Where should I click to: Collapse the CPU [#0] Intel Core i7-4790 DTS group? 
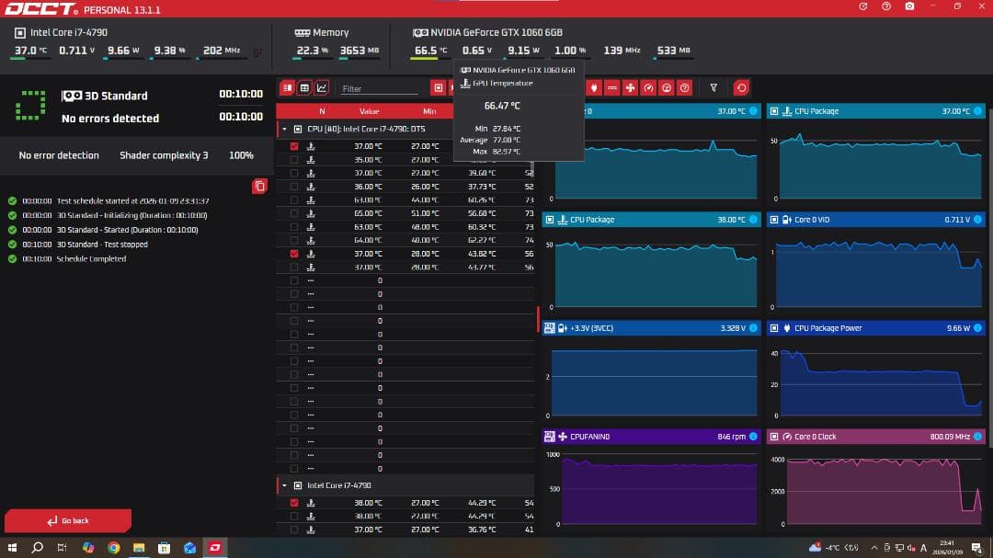284,130
